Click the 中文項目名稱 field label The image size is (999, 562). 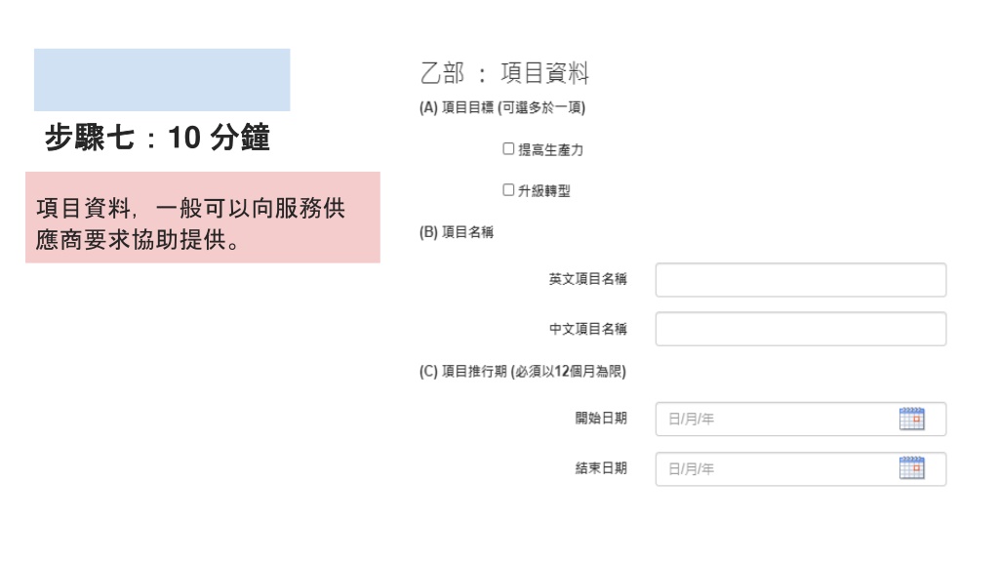tap(588, 329)
